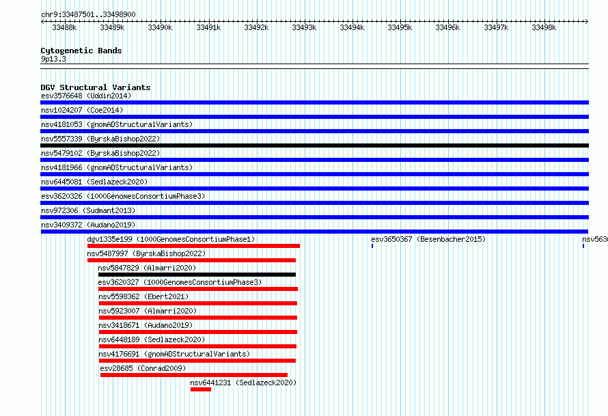Select the red bar under nsv6448189
Screen dimensions: 608x416
(197, 346)
